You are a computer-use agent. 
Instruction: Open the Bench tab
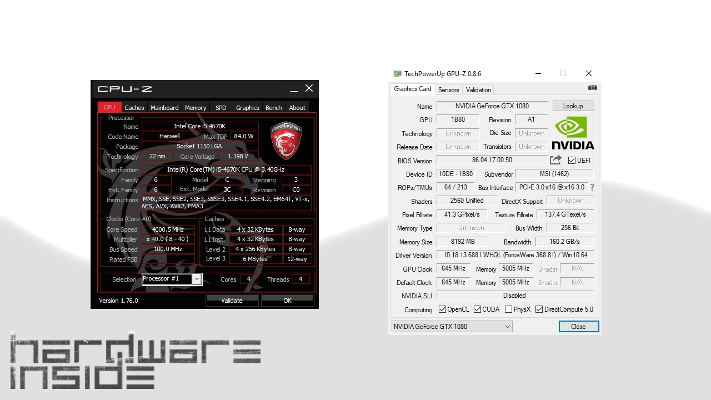273,108
